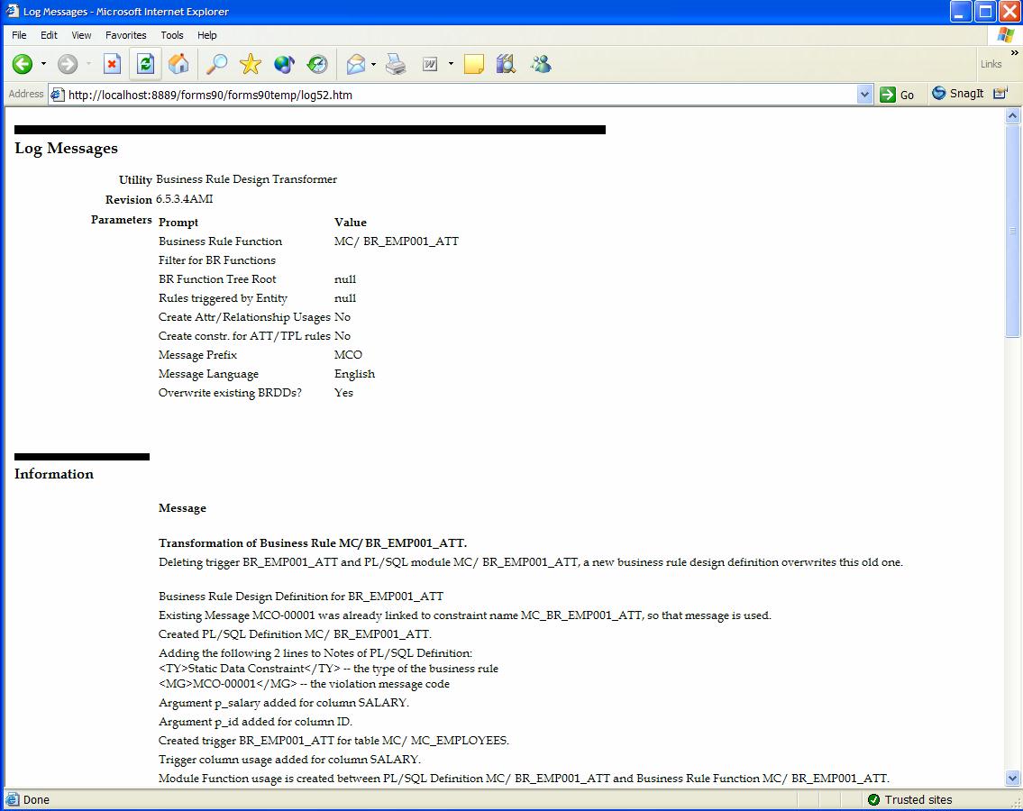The width and height of the screenshot is (1023, 811).
Task: Click the Filter for BR Functions prompt
Action: pyautogui.click(x=217, y=260)
